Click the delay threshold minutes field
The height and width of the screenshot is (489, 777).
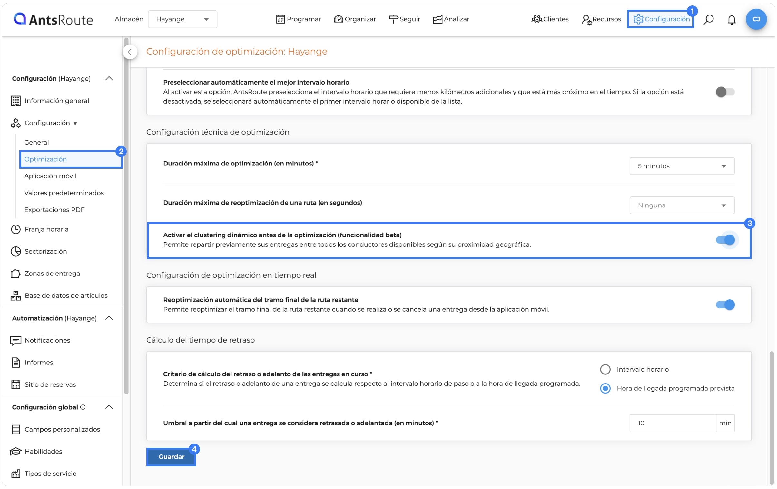click(x=673, y=423)
